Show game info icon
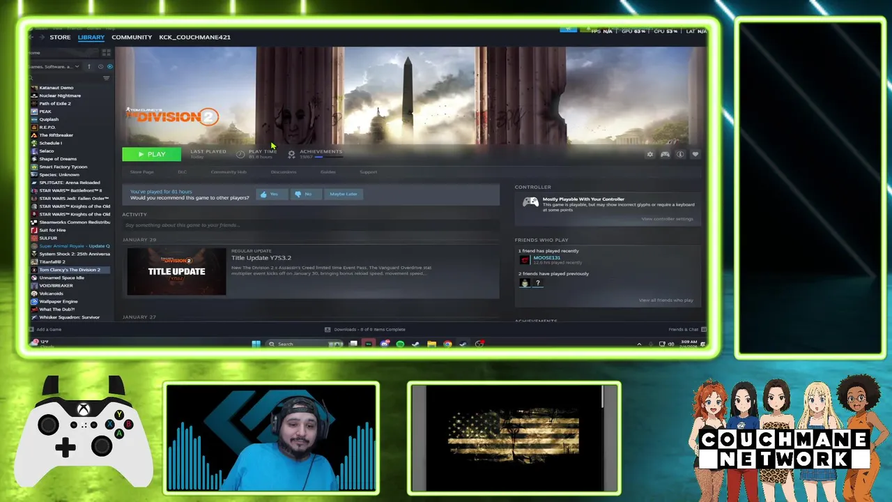Screen dimensions: 892x502 pyautogui.click(x=680, y=155)
